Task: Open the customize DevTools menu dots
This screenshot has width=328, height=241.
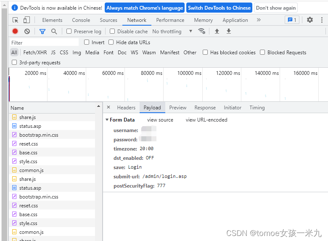Action: point(322,20)
